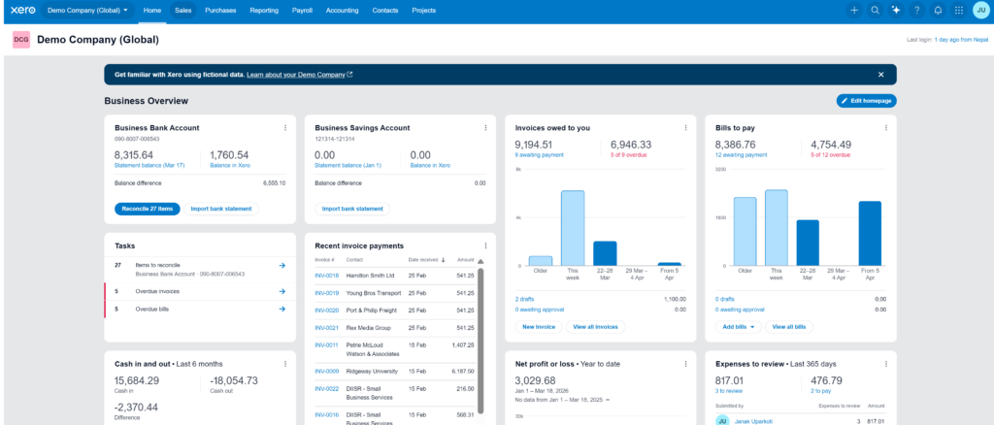
Task: Open invoice INV-0018 link
Action: [x=326, y=276]
